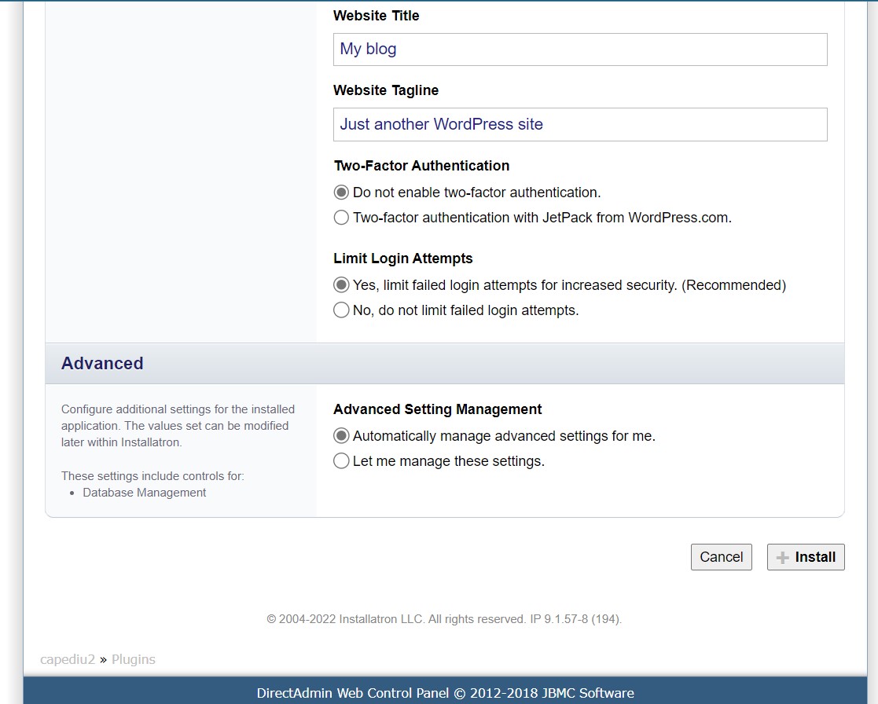Select 'Do not enable two-factor authentication'
The image size is (878, 704).
[x=341, y=192]
